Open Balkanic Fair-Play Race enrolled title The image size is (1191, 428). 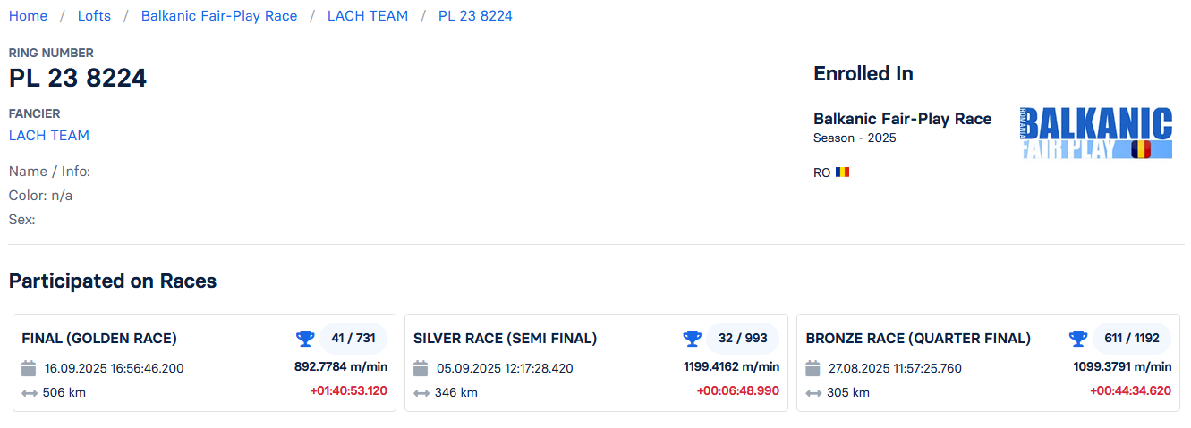(902, 119)
